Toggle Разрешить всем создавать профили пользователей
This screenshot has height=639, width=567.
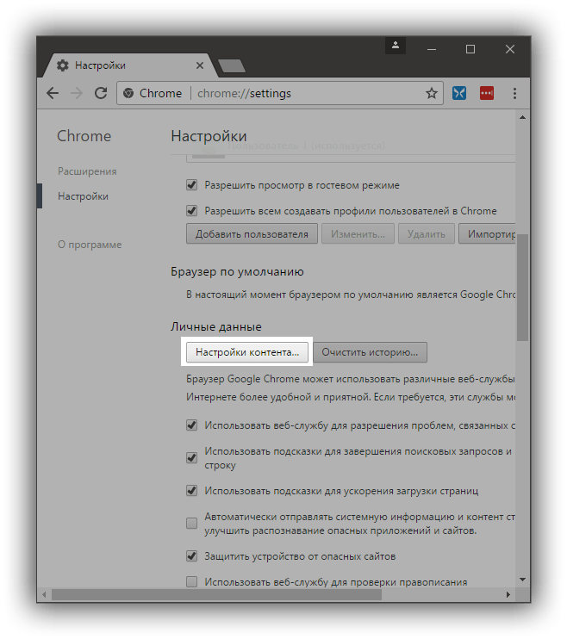[x=191, y=211]
